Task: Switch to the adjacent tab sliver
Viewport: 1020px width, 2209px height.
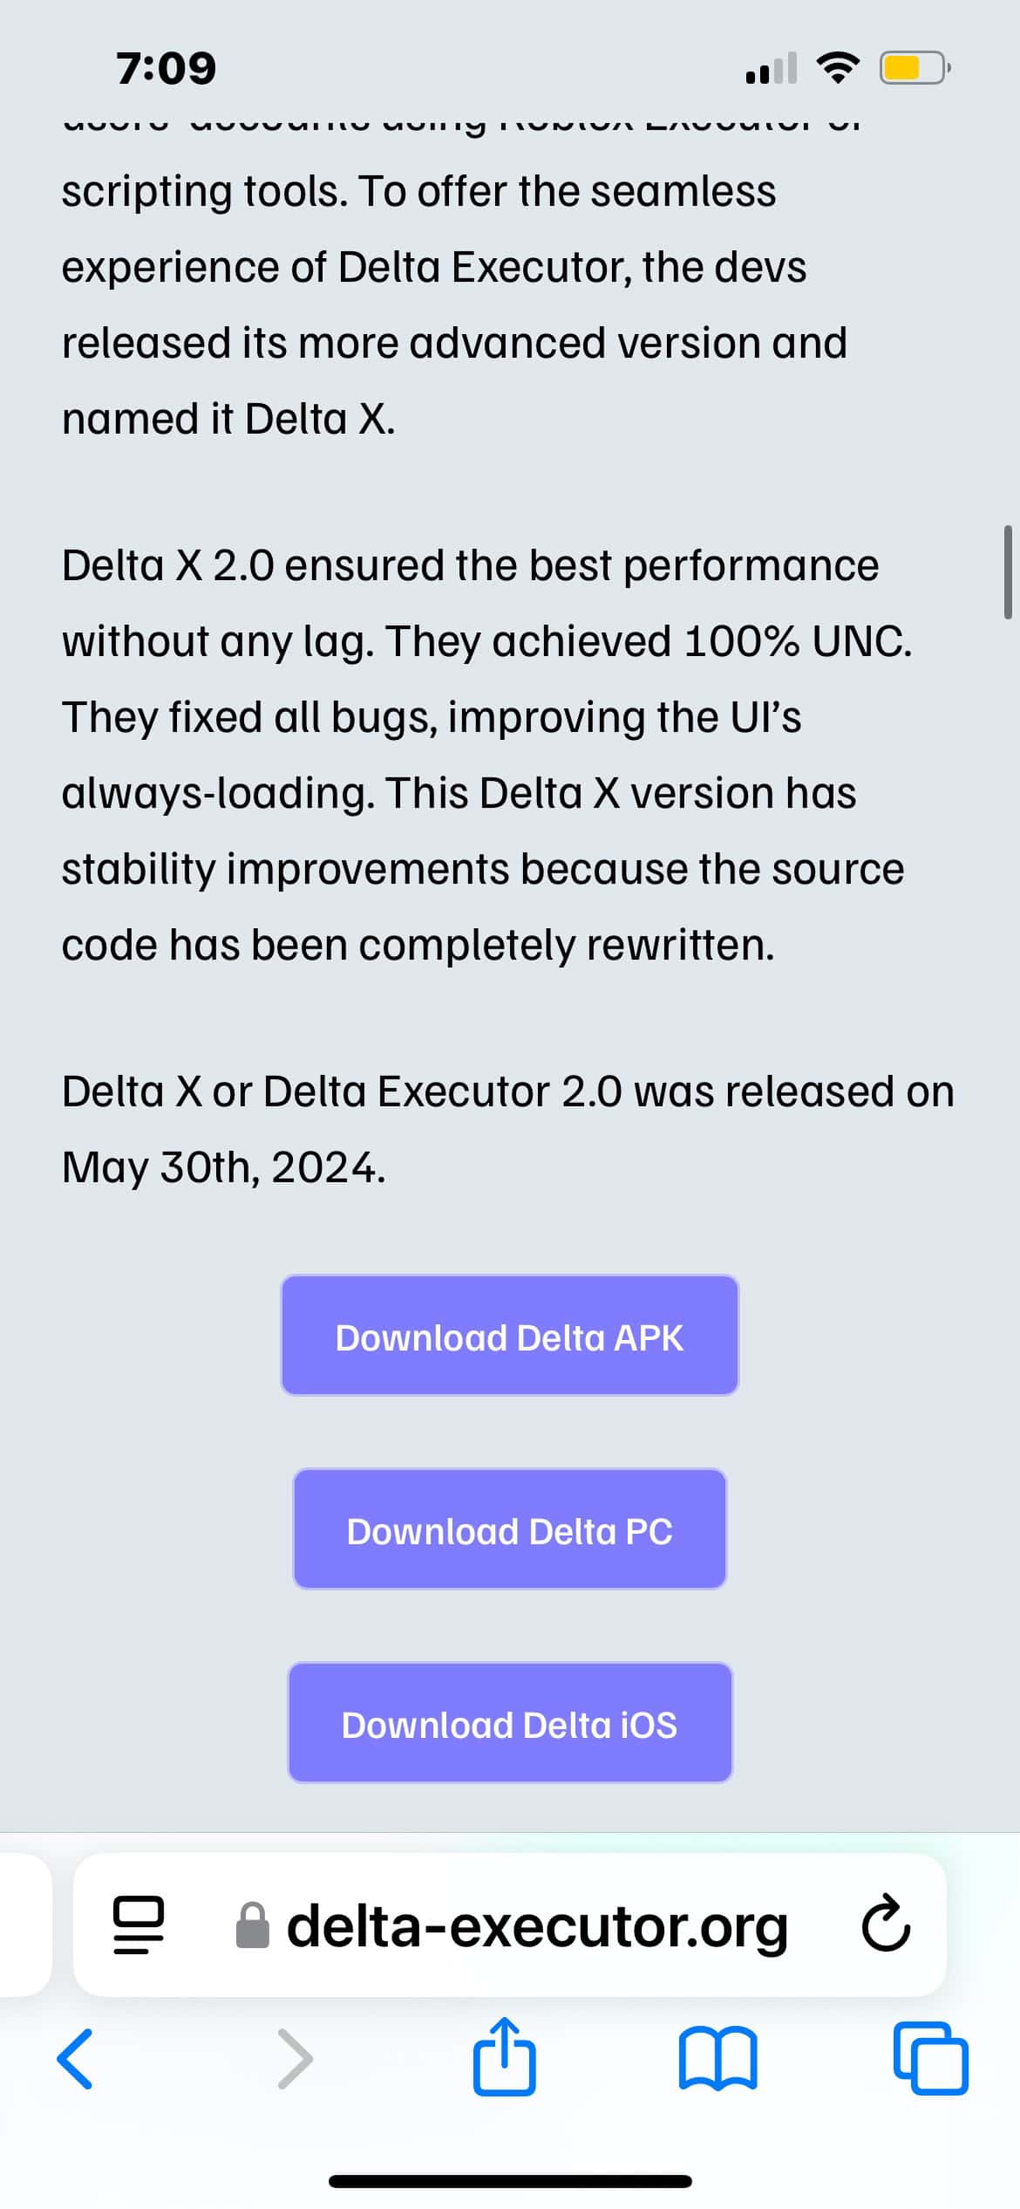Action: point(24,1925)
